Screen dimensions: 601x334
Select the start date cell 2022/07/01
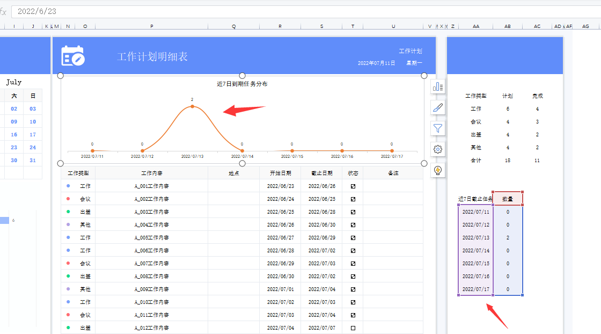coord(280,289)
